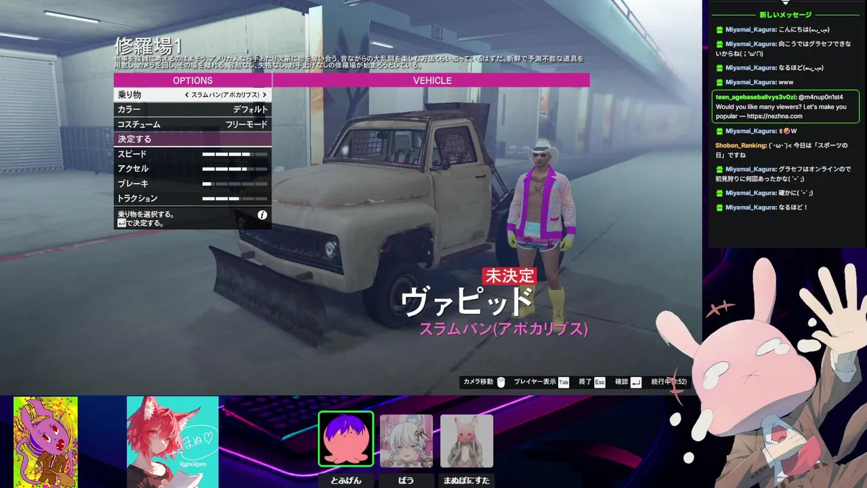Click the mouse icon next to カメラ移動
This screenshot has height=488, width=867.
(x=501, y=382)
